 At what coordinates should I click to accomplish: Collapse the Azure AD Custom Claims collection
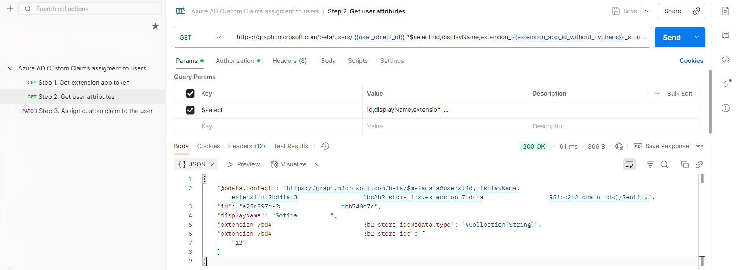coord(10,68)
